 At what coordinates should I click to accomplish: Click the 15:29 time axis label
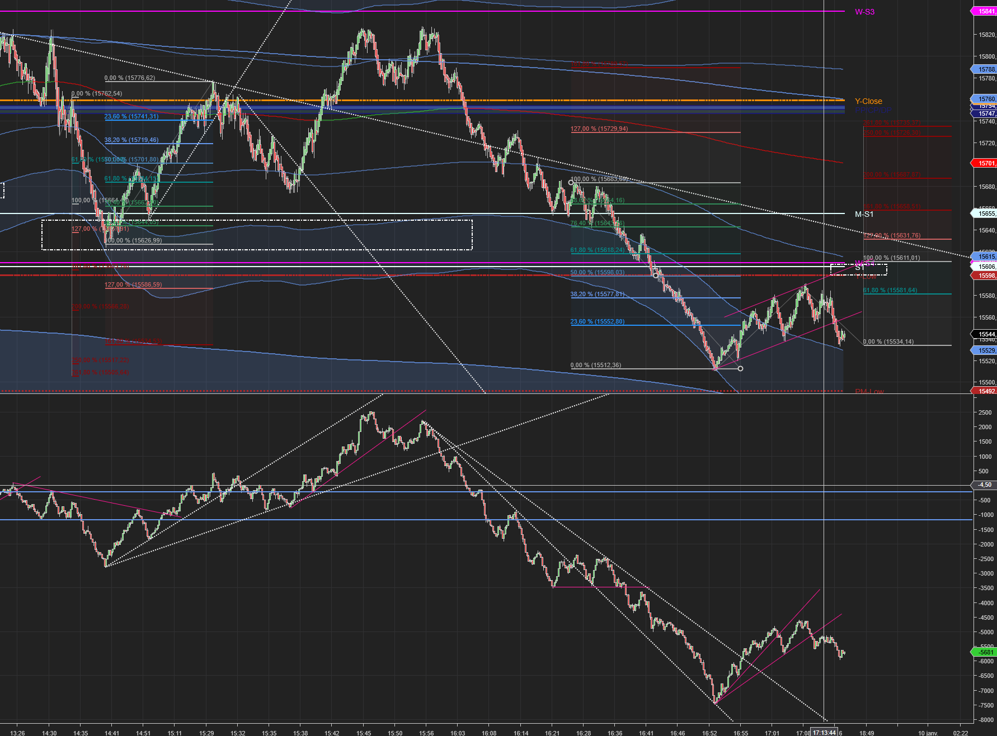click(x=206, y=733)
